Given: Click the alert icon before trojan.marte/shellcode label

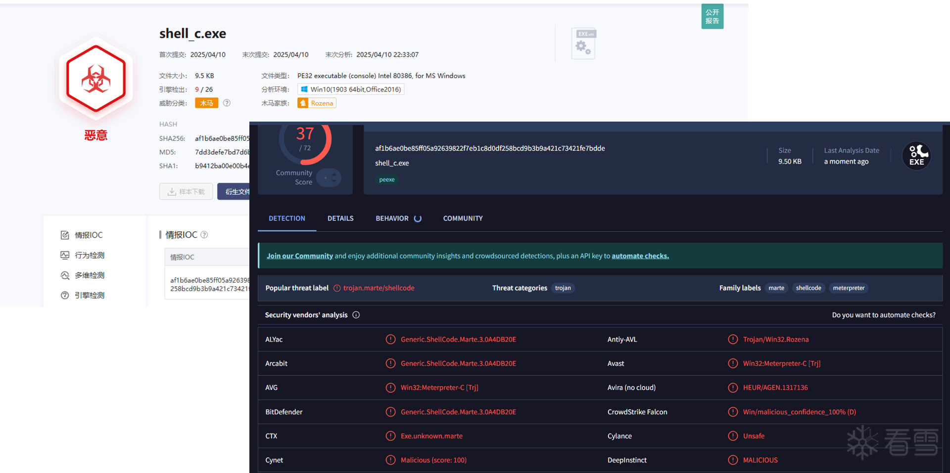Looking at the screenshot, I should click(337, 288).
